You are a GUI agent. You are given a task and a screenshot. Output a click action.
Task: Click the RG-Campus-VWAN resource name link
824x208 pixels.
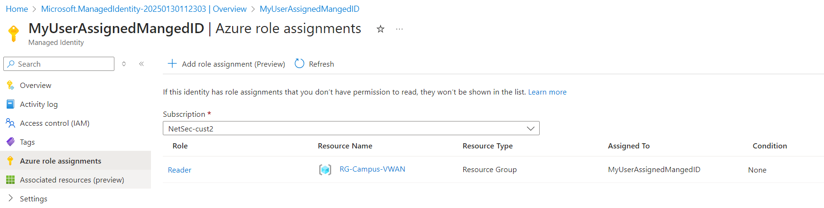(372, 169)
